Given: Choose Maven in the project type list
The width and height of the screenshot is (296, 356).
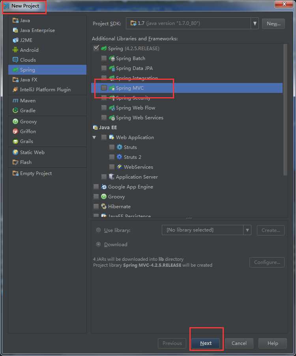Looking at the screenshot, I should click(x=47, y=101).
